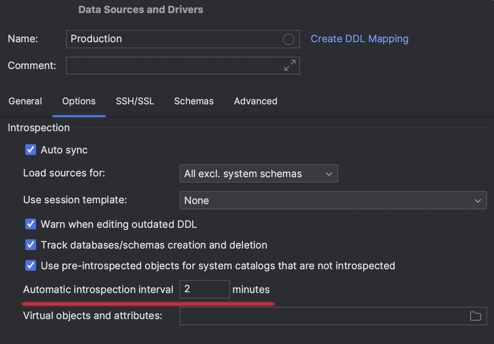Disable Warn when editing outdated DDL

pos(31,224)
